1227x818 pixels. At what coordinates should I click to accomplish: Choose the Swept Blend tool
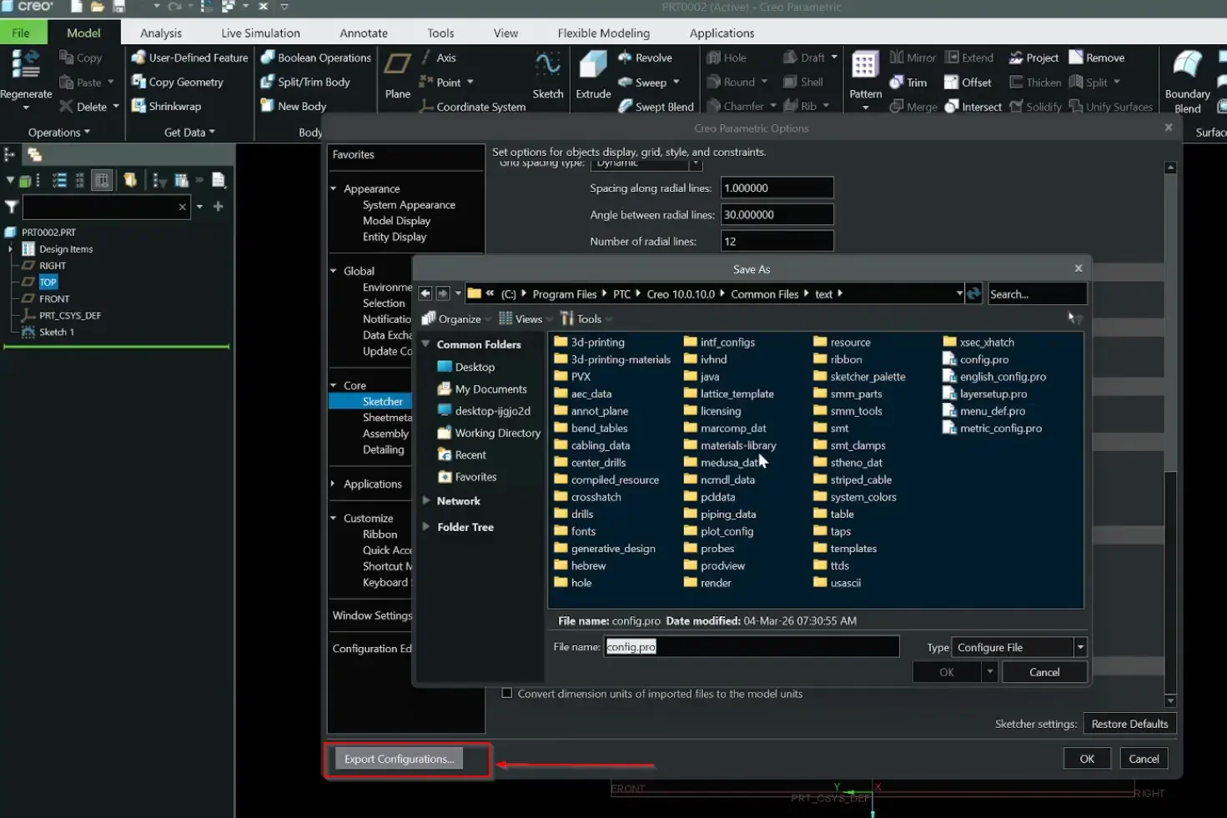(x=656, y=107)
